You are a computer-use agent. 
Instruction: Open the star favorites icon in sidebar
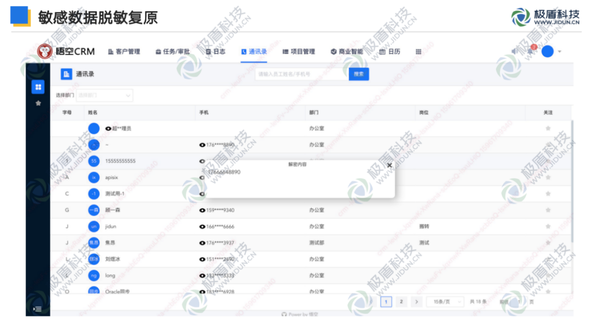point(38,103)
